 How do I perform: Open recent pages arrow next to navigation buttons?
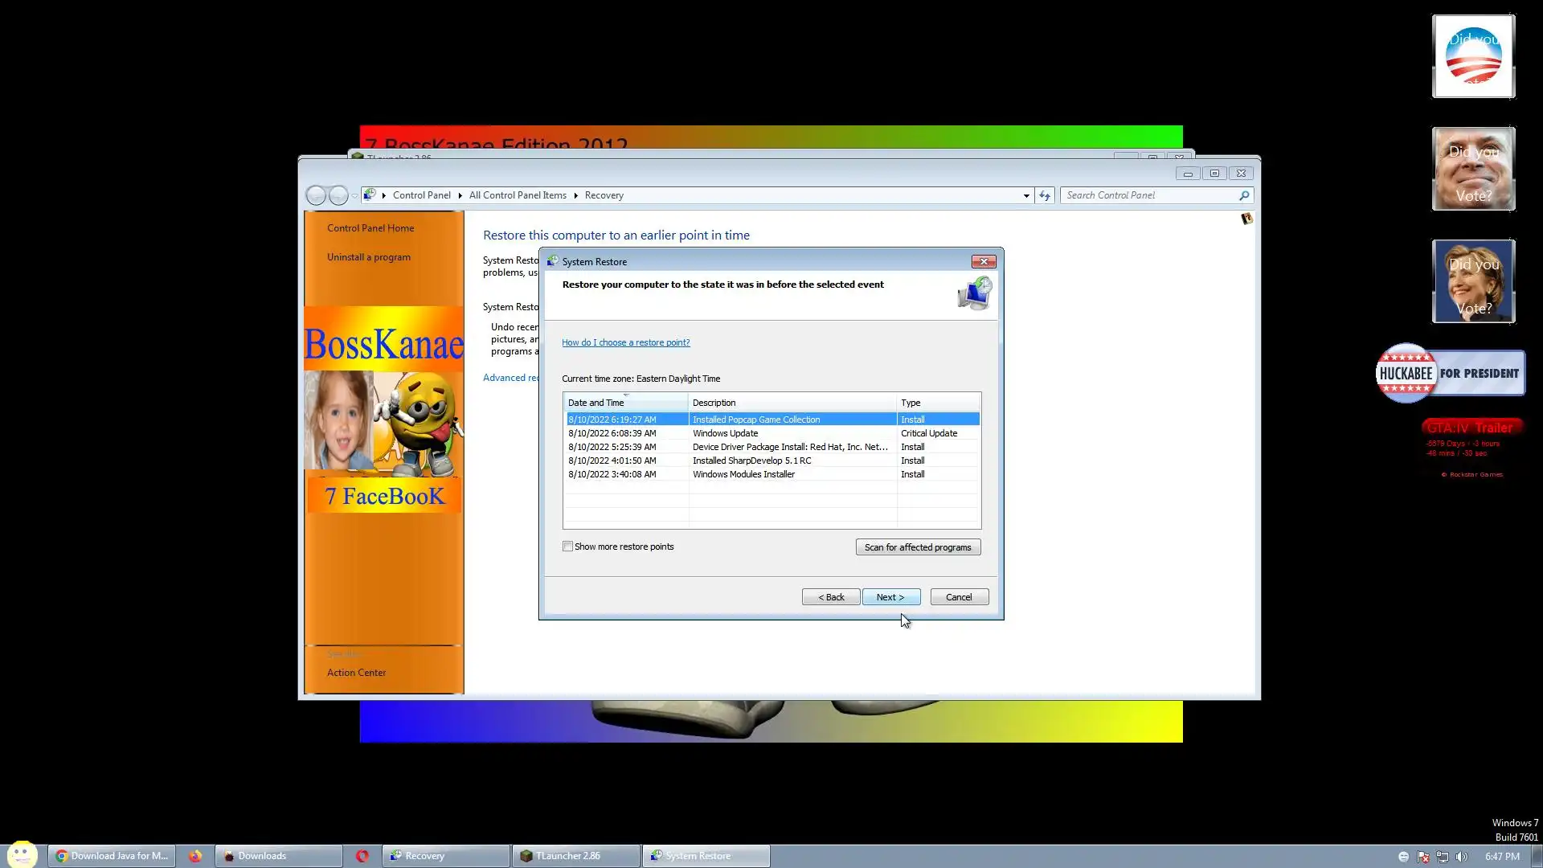coord(354,196)
